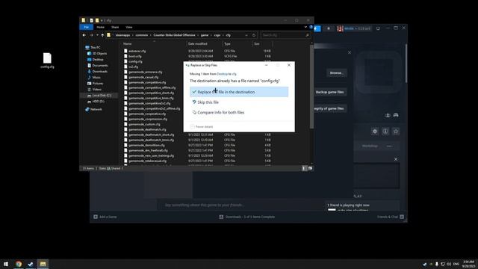Image resolution: width=478 pixels, height=269 pixels.
Task: Click Add a Game plus icon in Steam
Action: point(96,217)
